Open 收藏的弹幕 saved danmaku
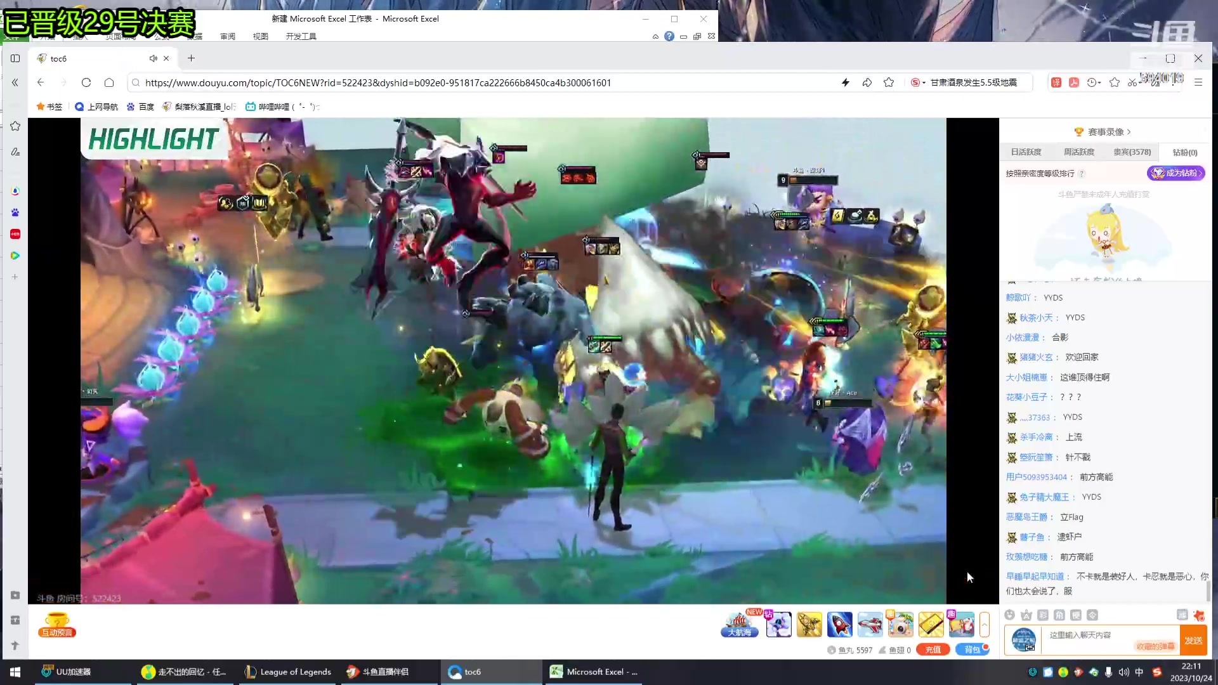 pos(1155,646)
